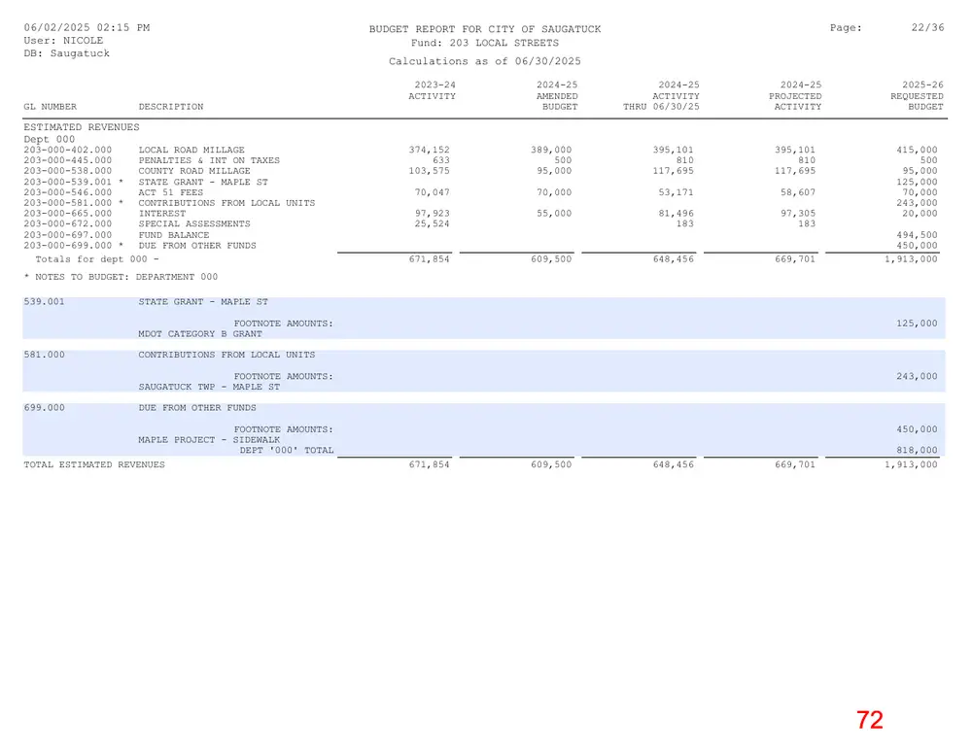This screenshot has height=751, width=972.
Task: Click "* NOTES TO BUDGET: DEPARTMENT 000" heading
Action: pyautogui.click(x=121, y=277)
